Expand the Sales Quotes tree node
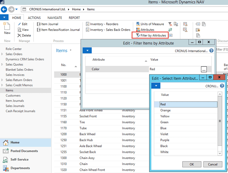This screenshot has height=173, width=228. pos(2,64)
